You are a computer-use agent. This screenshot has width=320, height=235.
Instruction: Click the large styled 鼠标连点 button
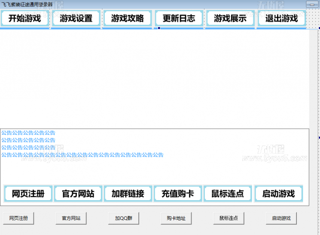(228, 194)
